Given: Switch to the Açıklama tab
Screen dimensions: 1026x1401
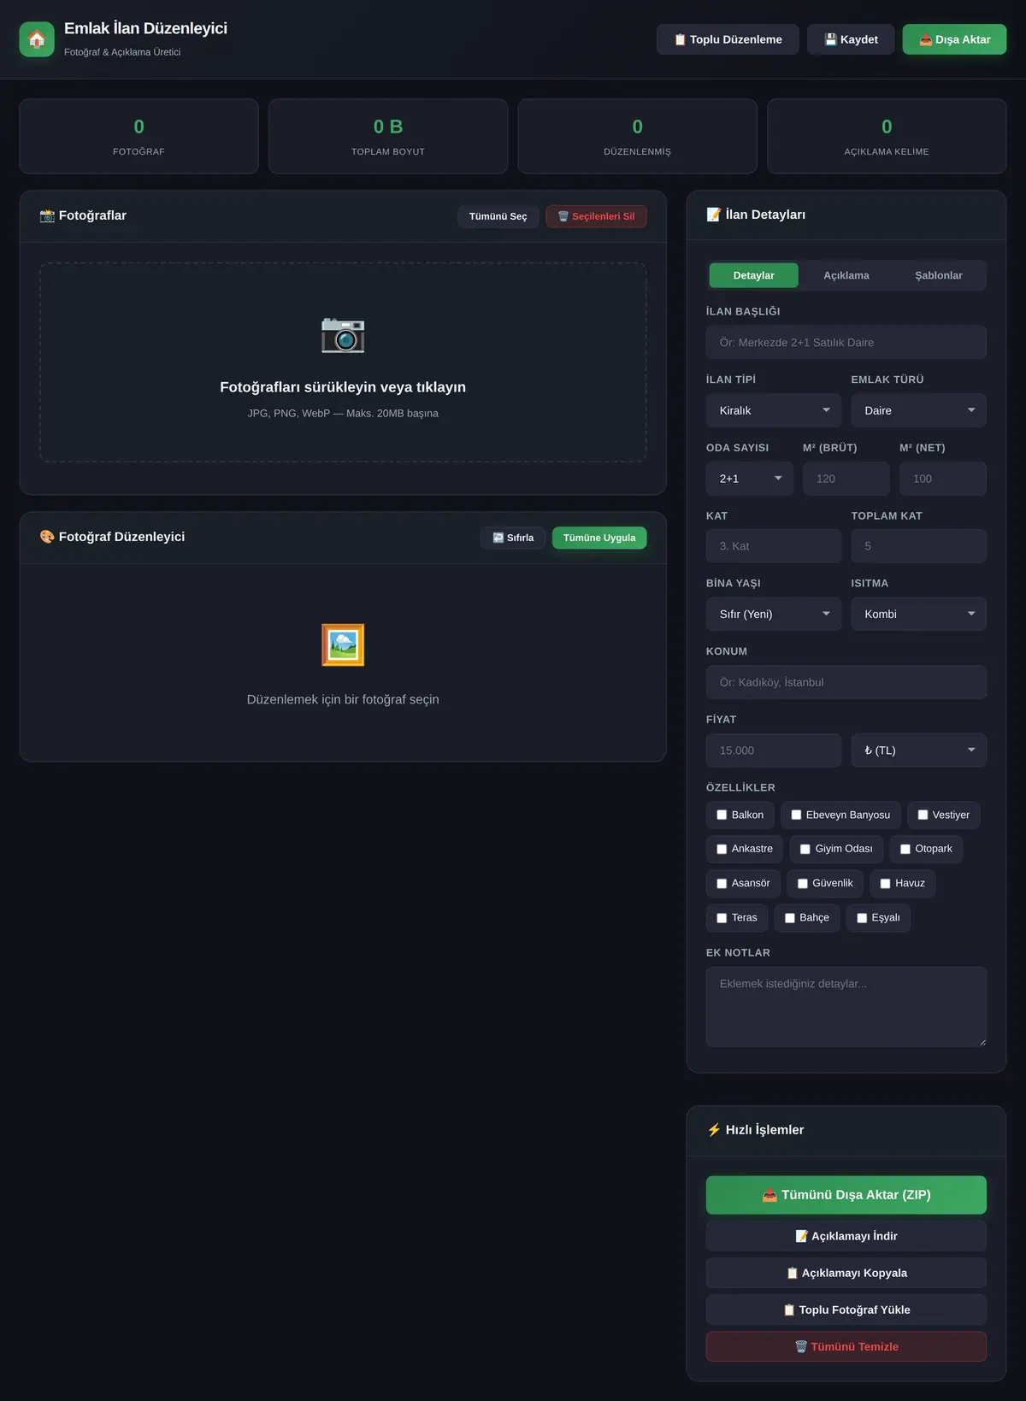Looking at the screenshot, I should coord(846,275).
